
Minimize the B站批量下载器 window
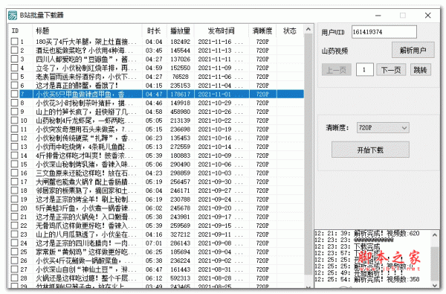coord(378,16)
